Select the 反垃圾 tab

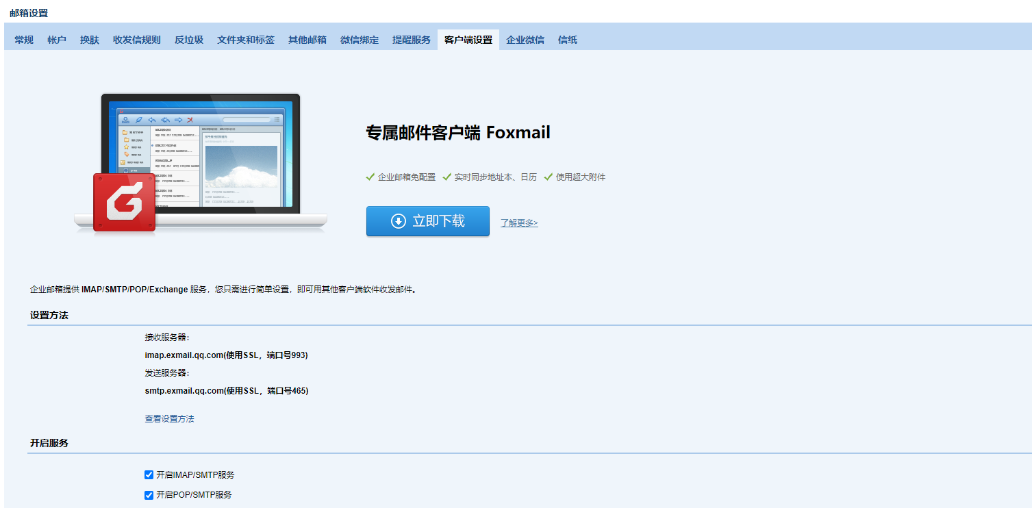[x=189, y=40]
